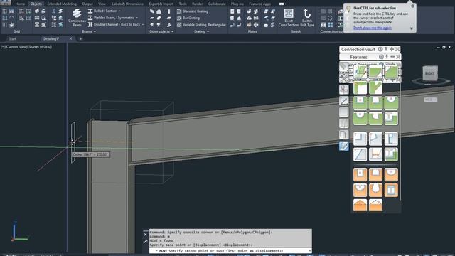Open the Output ribbon tab

tap(87, 4)
